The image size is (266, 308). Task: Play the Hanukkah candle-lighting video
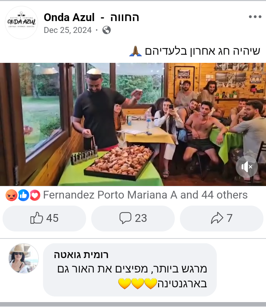pos(133,124)
